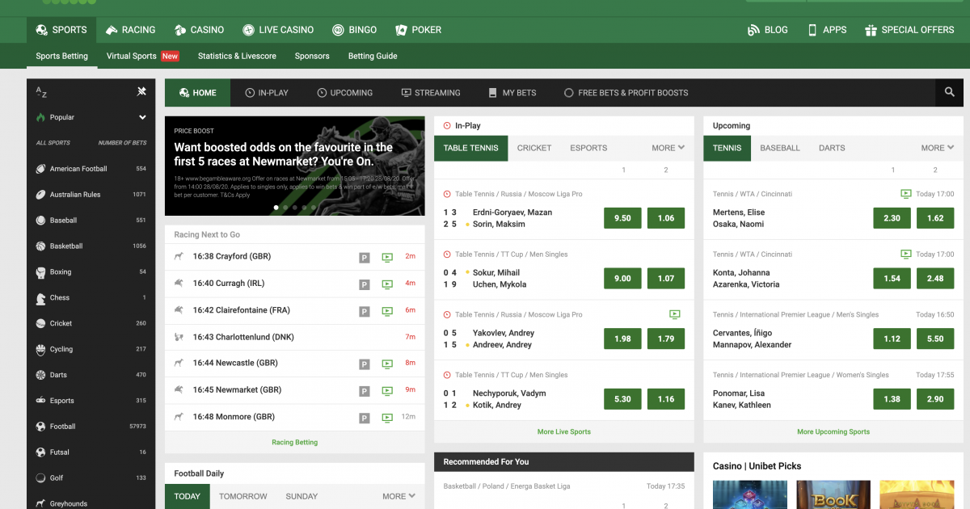Open live stream icon for Crayford race

click(387, 257)
